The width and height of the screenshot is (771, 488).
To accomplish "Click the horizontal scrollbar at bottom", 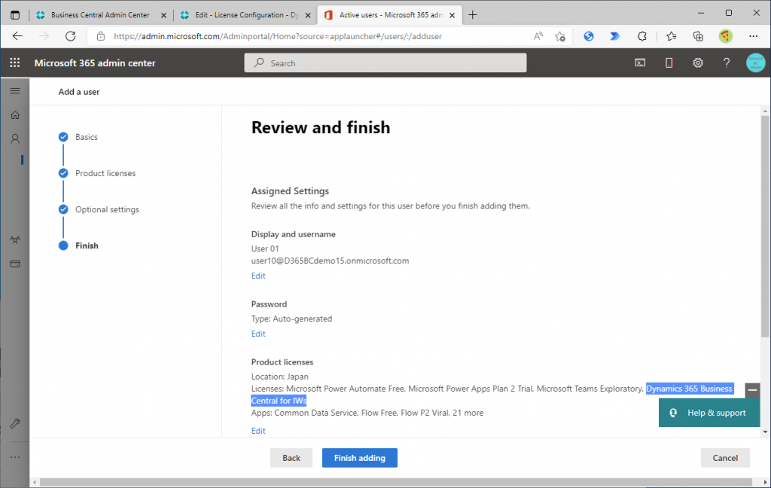I will 396,483.
